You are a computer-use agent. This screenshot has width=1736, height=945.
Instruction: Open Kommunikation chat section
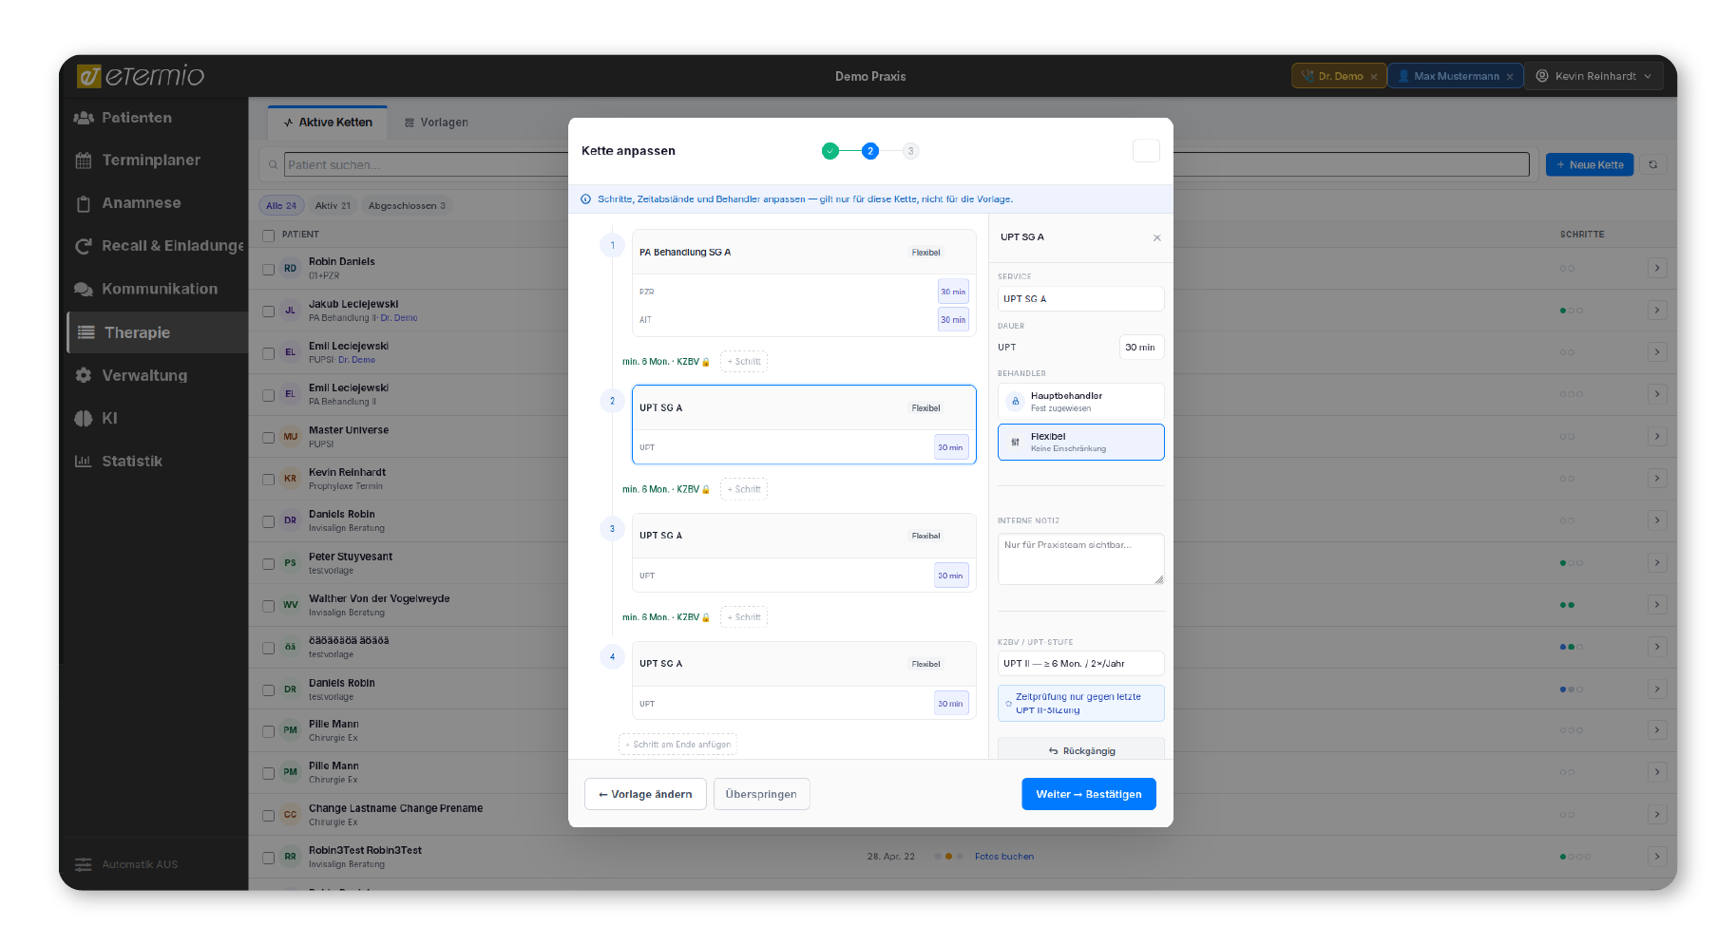coord(146,289)
